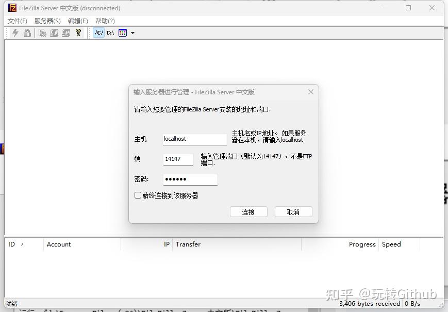This screenshot has width=448, height=312.
Task: Enable the 始终连接到该服务器 checkbox
Action: (138, 195)
